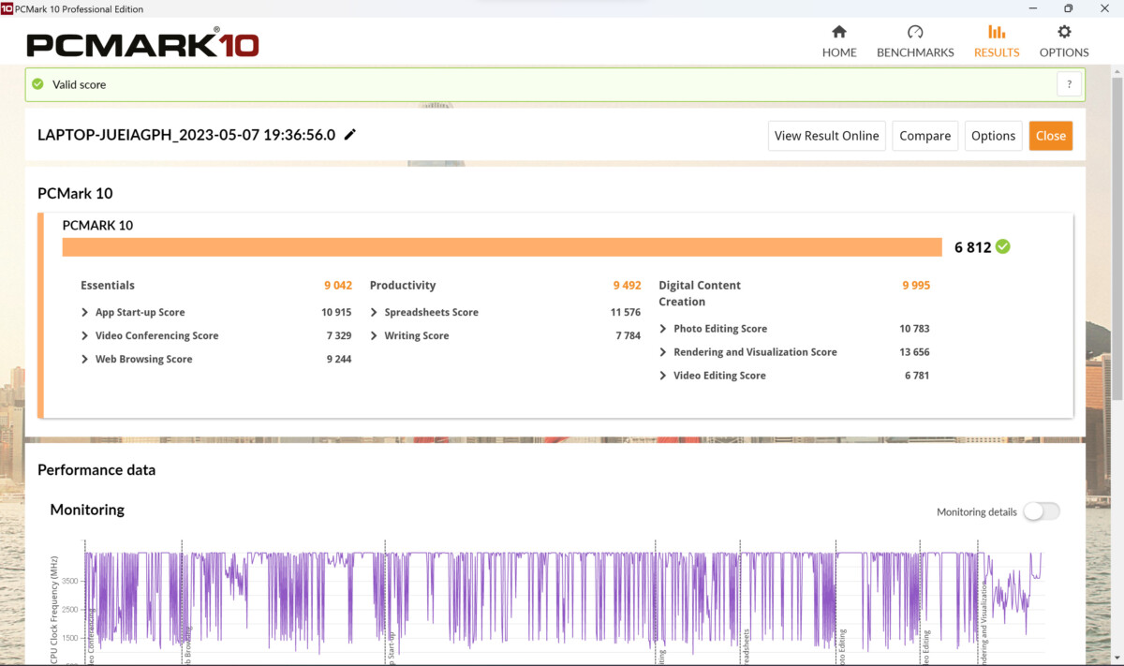This screenshot has width=1124, height=666.
Task: Open the result Options button
Action: tap(994, 136)
